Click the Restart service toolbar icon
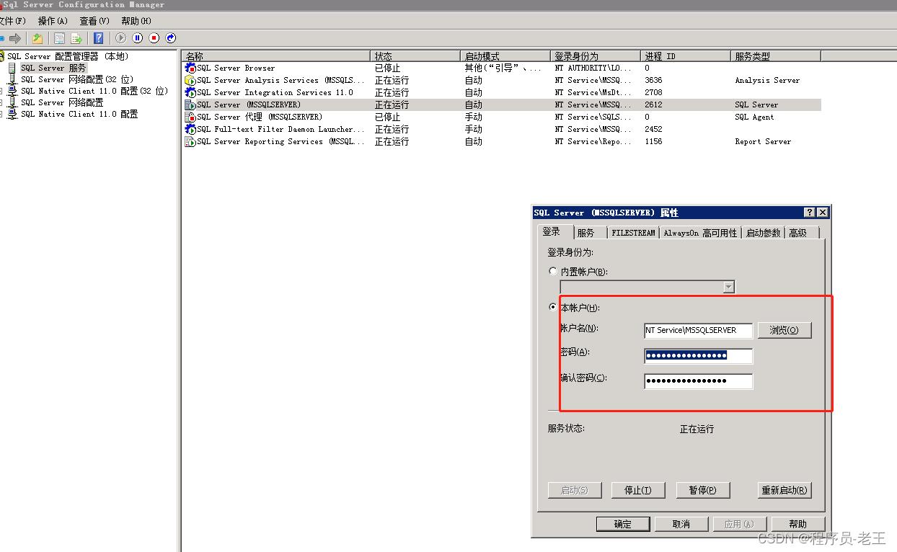Image resolution: width=897 pixels, height=552 pixels. [x=171, y=38]
